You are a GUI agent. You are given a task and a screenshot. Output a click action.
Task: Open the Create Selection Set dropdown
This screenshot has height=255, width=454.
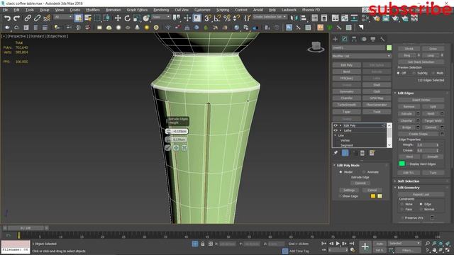pos(270,17)
